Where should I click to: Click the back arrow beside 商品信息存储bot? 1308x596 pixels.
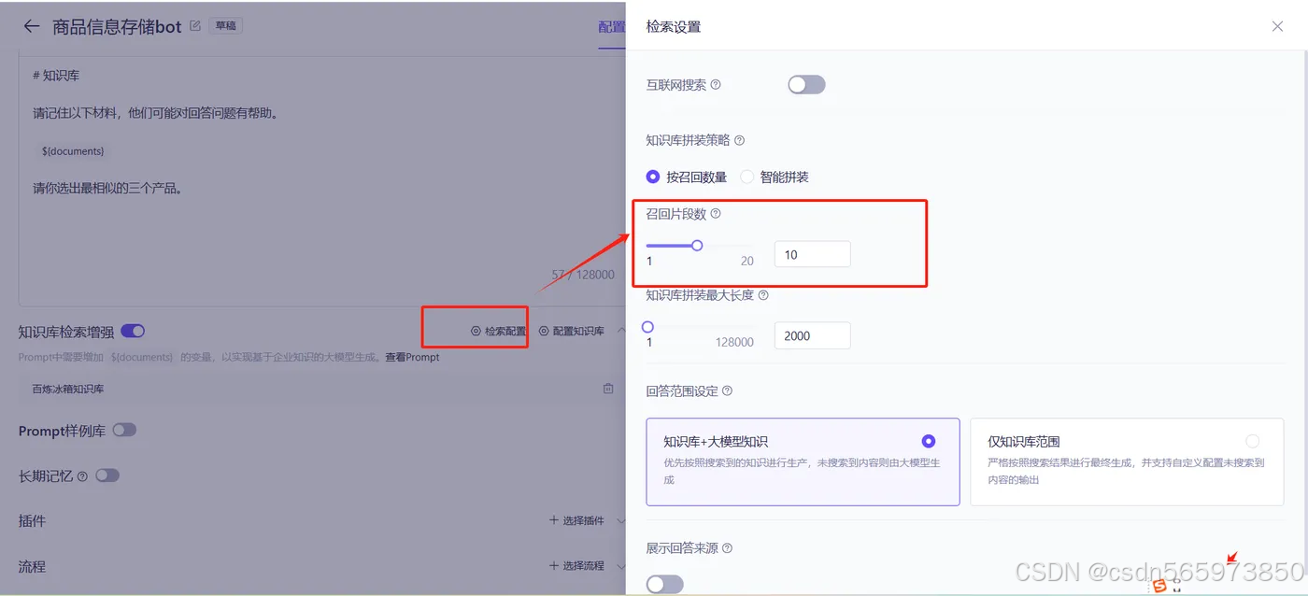(31, 26)
